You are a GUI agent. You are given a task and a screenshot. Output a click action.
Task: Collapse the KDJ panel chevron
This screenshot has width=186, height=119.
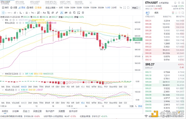coord(2,90)
